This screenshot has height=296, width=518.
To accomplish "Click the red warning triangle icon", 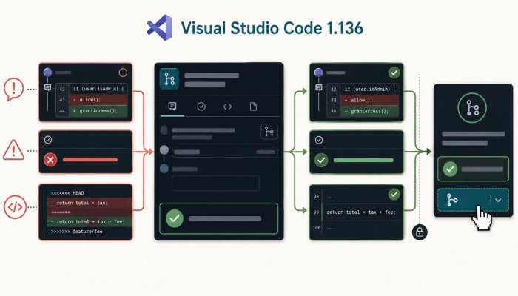I will (13, 150).
